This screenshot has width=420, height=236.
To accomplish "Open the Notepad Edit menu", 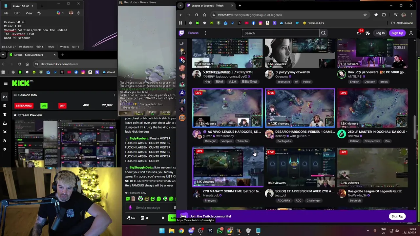I will coord(17,13).
